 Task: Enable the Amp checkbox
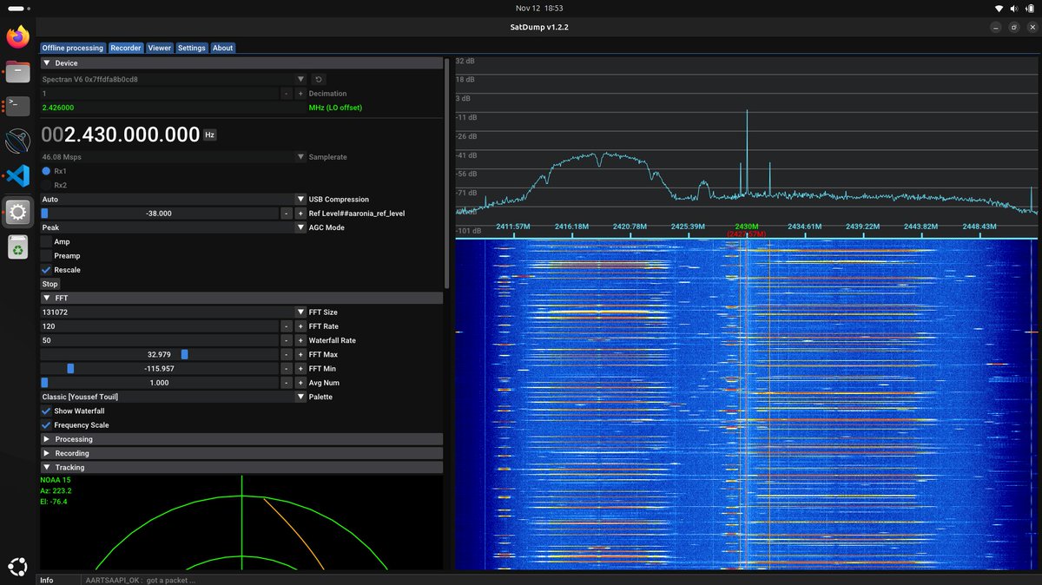tap(46, 241)
